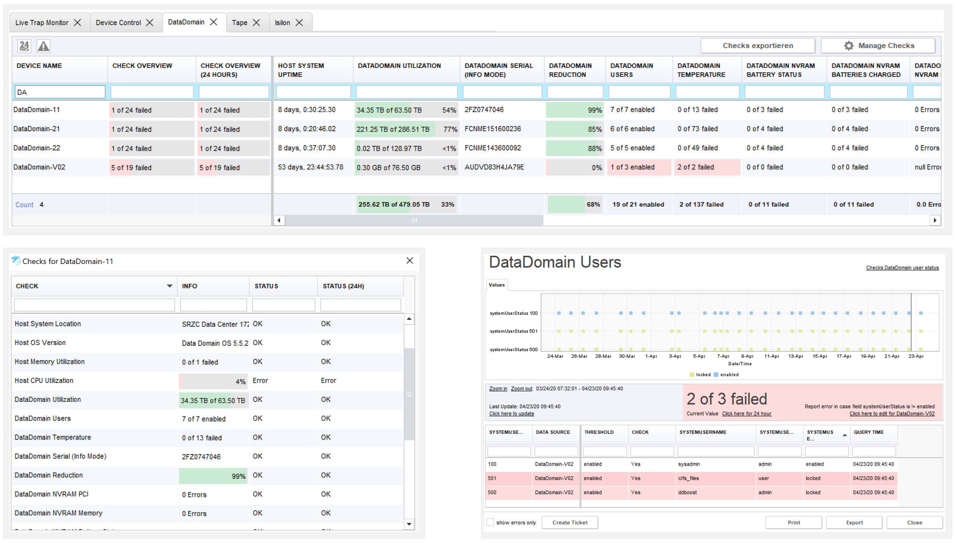Open the Tape tab
This screenshot has width=957, height=543.
[x=239, y=22]
